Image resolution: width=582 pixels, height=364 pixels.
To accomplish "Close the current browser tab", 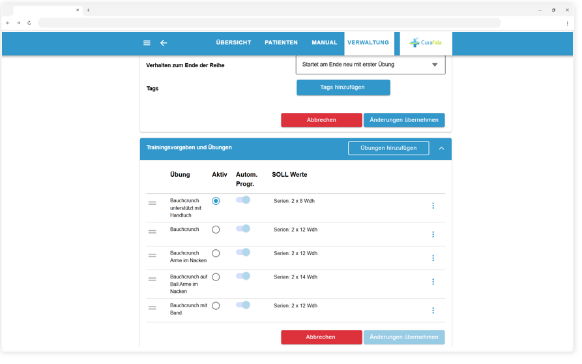I will point(78,10).
